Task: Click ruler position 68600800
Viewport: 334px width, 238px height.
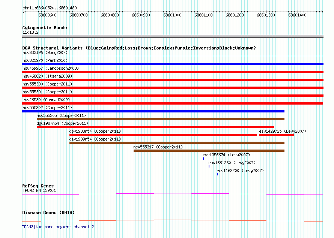Action: (x=110, y=15)
